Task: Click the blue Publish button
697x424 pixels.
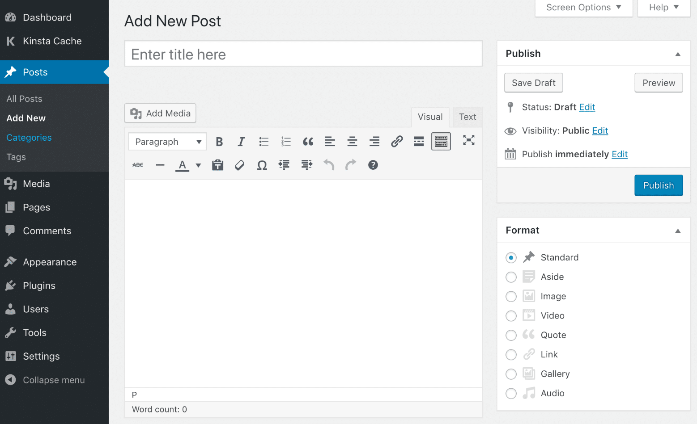Action: click(x=659, y=185)
